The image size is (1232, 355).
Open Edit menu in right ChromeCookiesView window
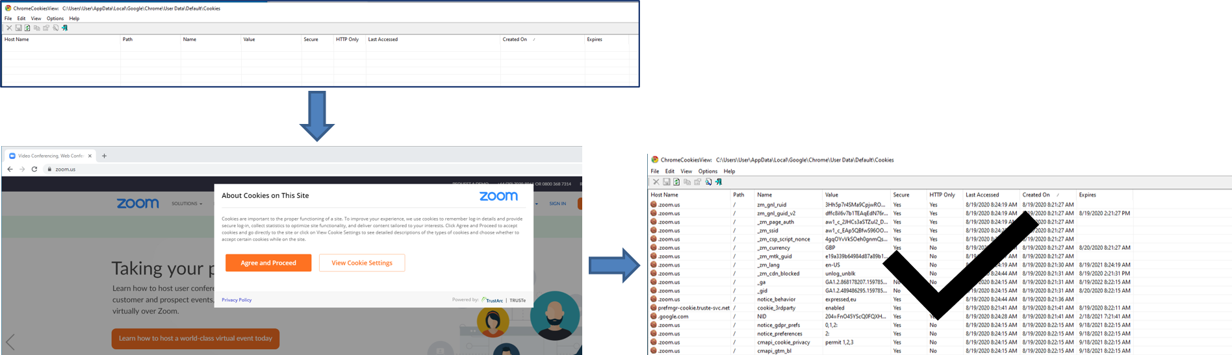coord(670,171)
